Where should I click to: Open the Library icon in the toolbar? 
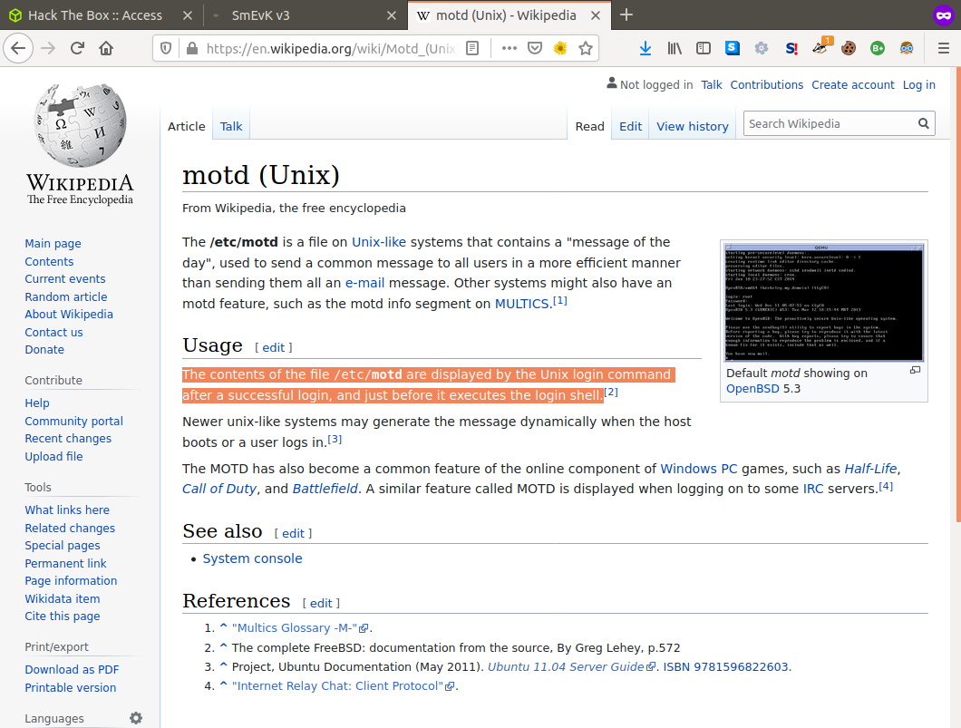pos(675,48)
